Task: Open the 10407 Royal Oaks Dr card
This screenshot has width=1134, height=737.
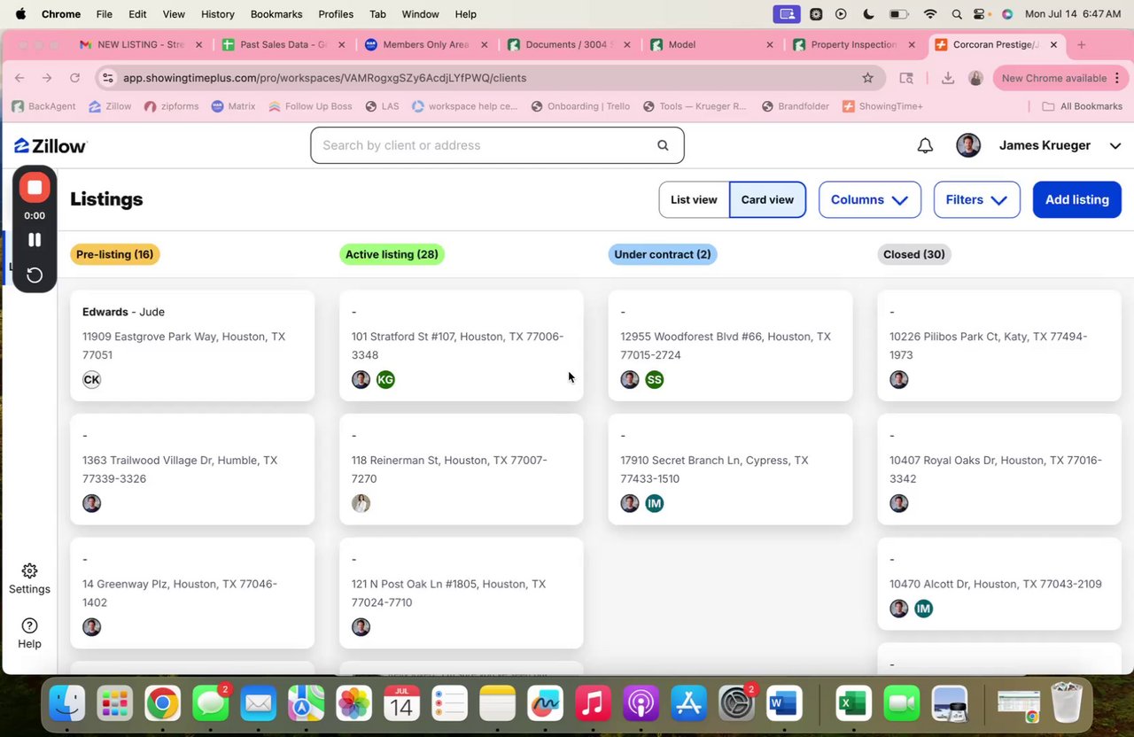Action: [999, 469]
